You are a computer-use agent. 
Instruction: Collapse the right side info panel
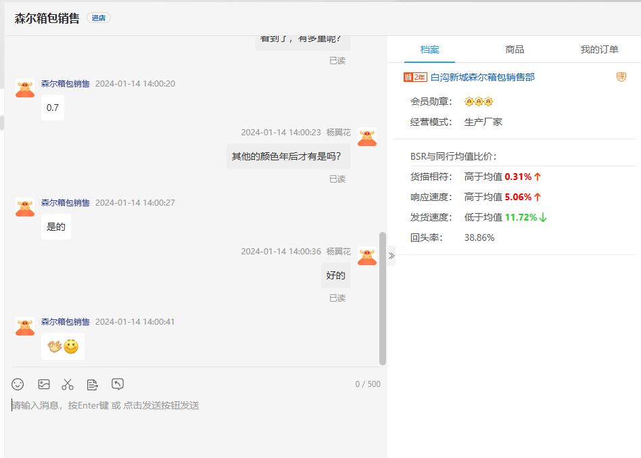click(x=391, y=256)
